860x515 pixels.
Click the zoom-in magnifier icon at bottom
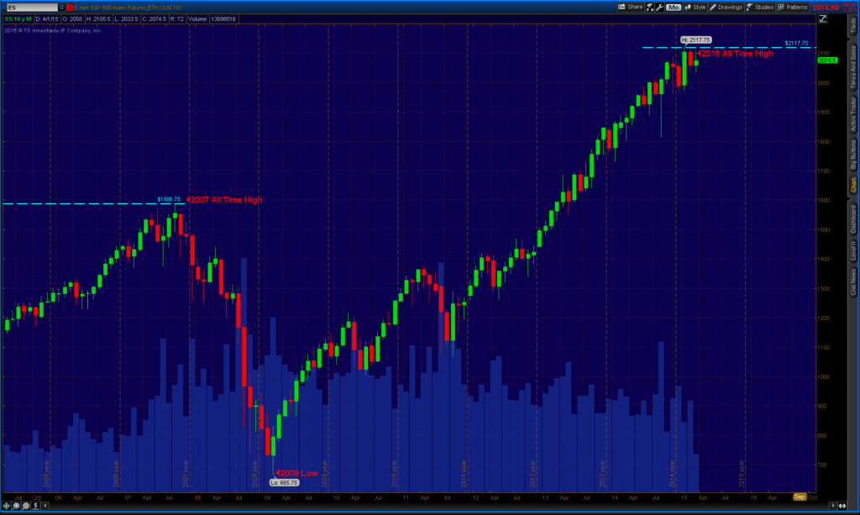point(17,506)
